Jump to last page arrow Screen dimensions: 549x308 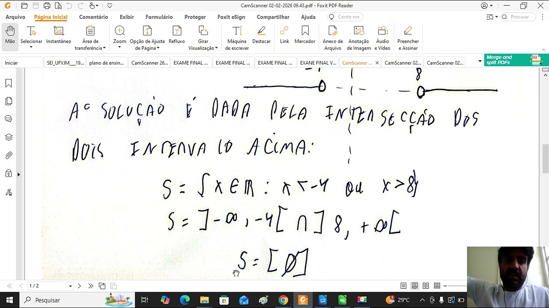[x=90, y=286]
